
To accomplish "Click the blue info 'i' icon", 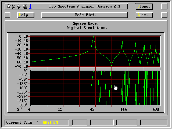I will pyautogui.click(x=30, y=6).
